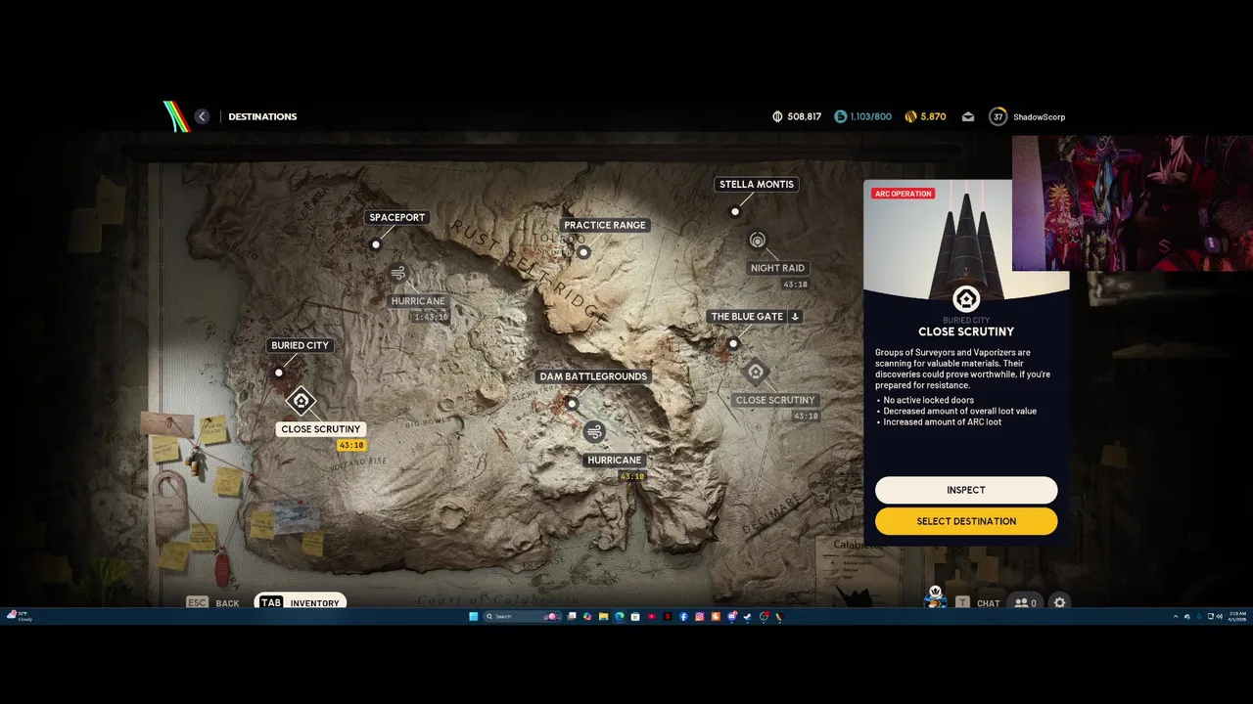1253x704 pixels.
Task: Open Microsoft Edge from the taskbar
Action: coord(619,616)
